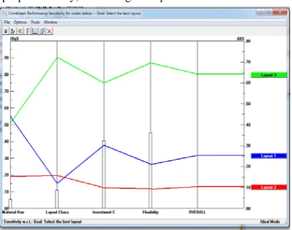Viewport: 292px width, 230px height.
Task: Click the window title bar app icon
Action: tap(5, 14)
